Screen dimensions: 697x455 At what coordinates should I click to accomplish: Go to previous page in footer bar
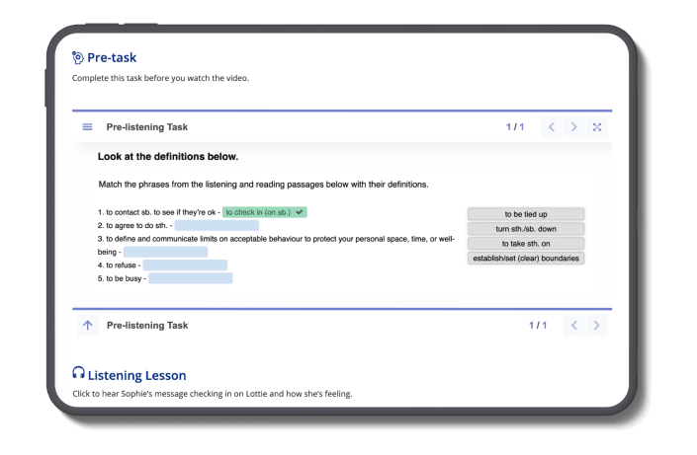pos(574,325)
